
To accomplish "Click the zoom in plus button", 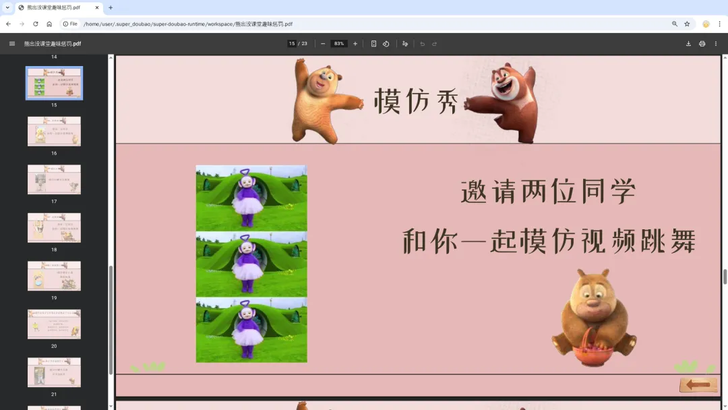I will (x=355, y=44).
